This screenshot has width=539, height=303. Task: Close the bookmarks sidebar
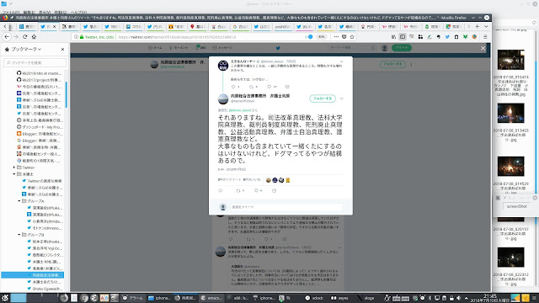pos(62,50)
